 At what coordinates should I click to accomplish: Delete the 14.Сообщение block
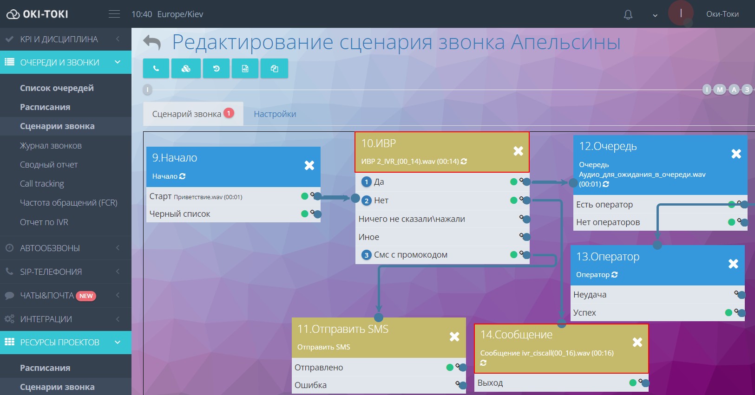pyautogui.click(x=637, y=342)
